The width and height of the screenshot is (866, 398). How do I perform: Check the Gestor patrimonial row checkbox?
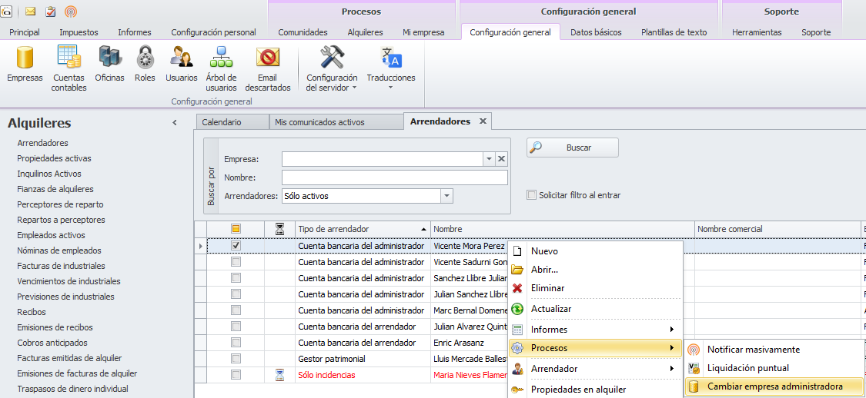click(x=236, y=359)
